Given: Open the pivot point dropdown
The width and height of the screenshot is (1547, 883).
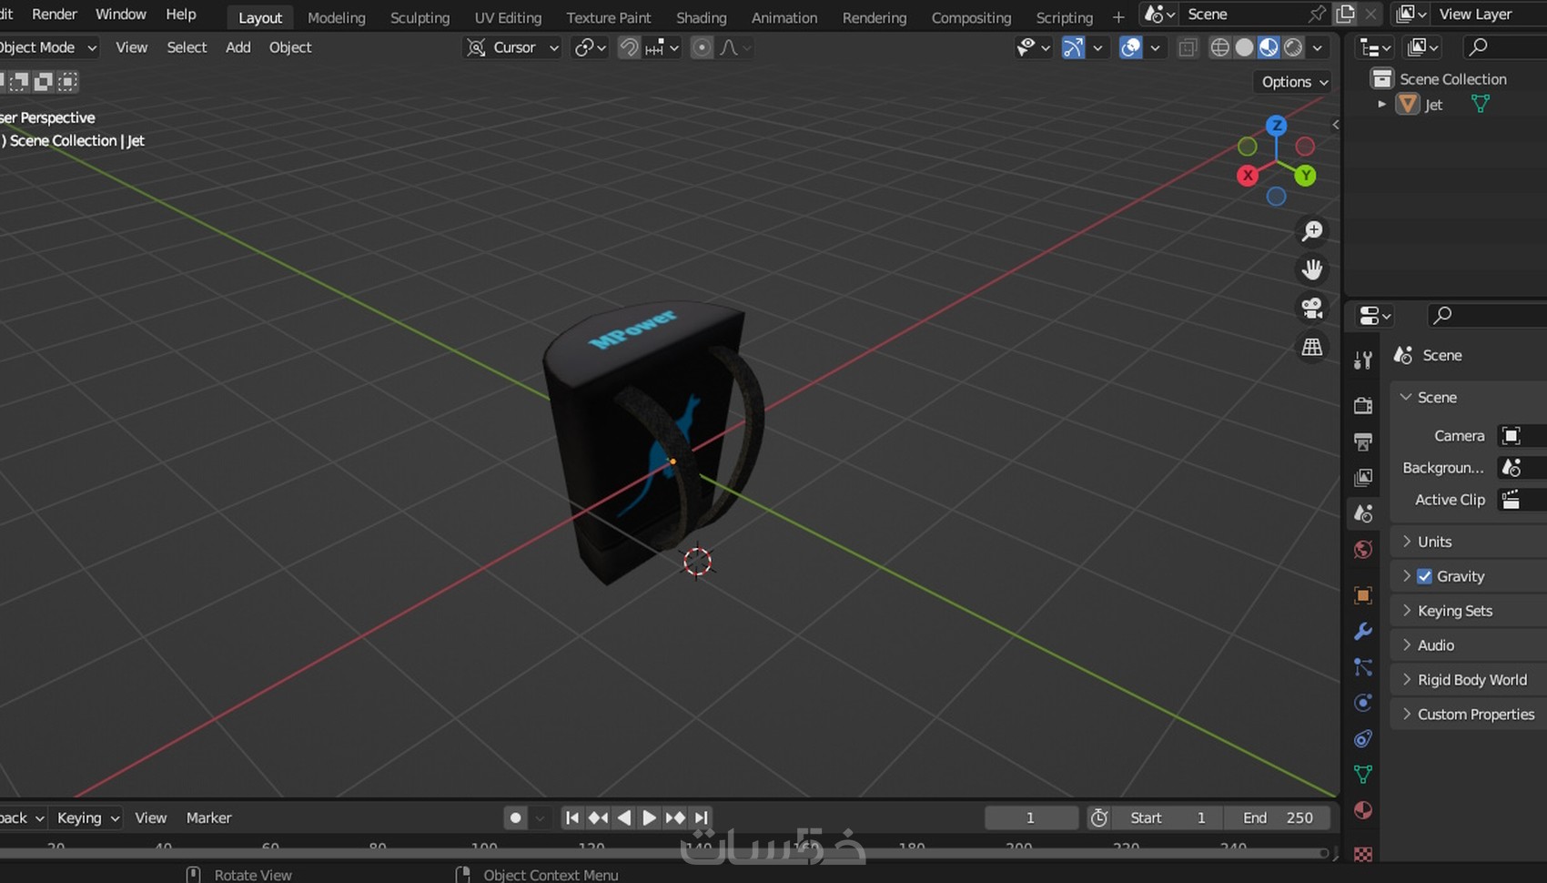Looking at the screenshot, I should coord(591,47).
